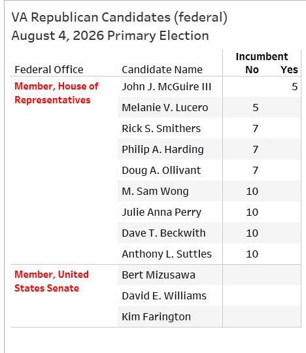
Task: Click candidate Doug A. Ollivant
Action: 161,171
